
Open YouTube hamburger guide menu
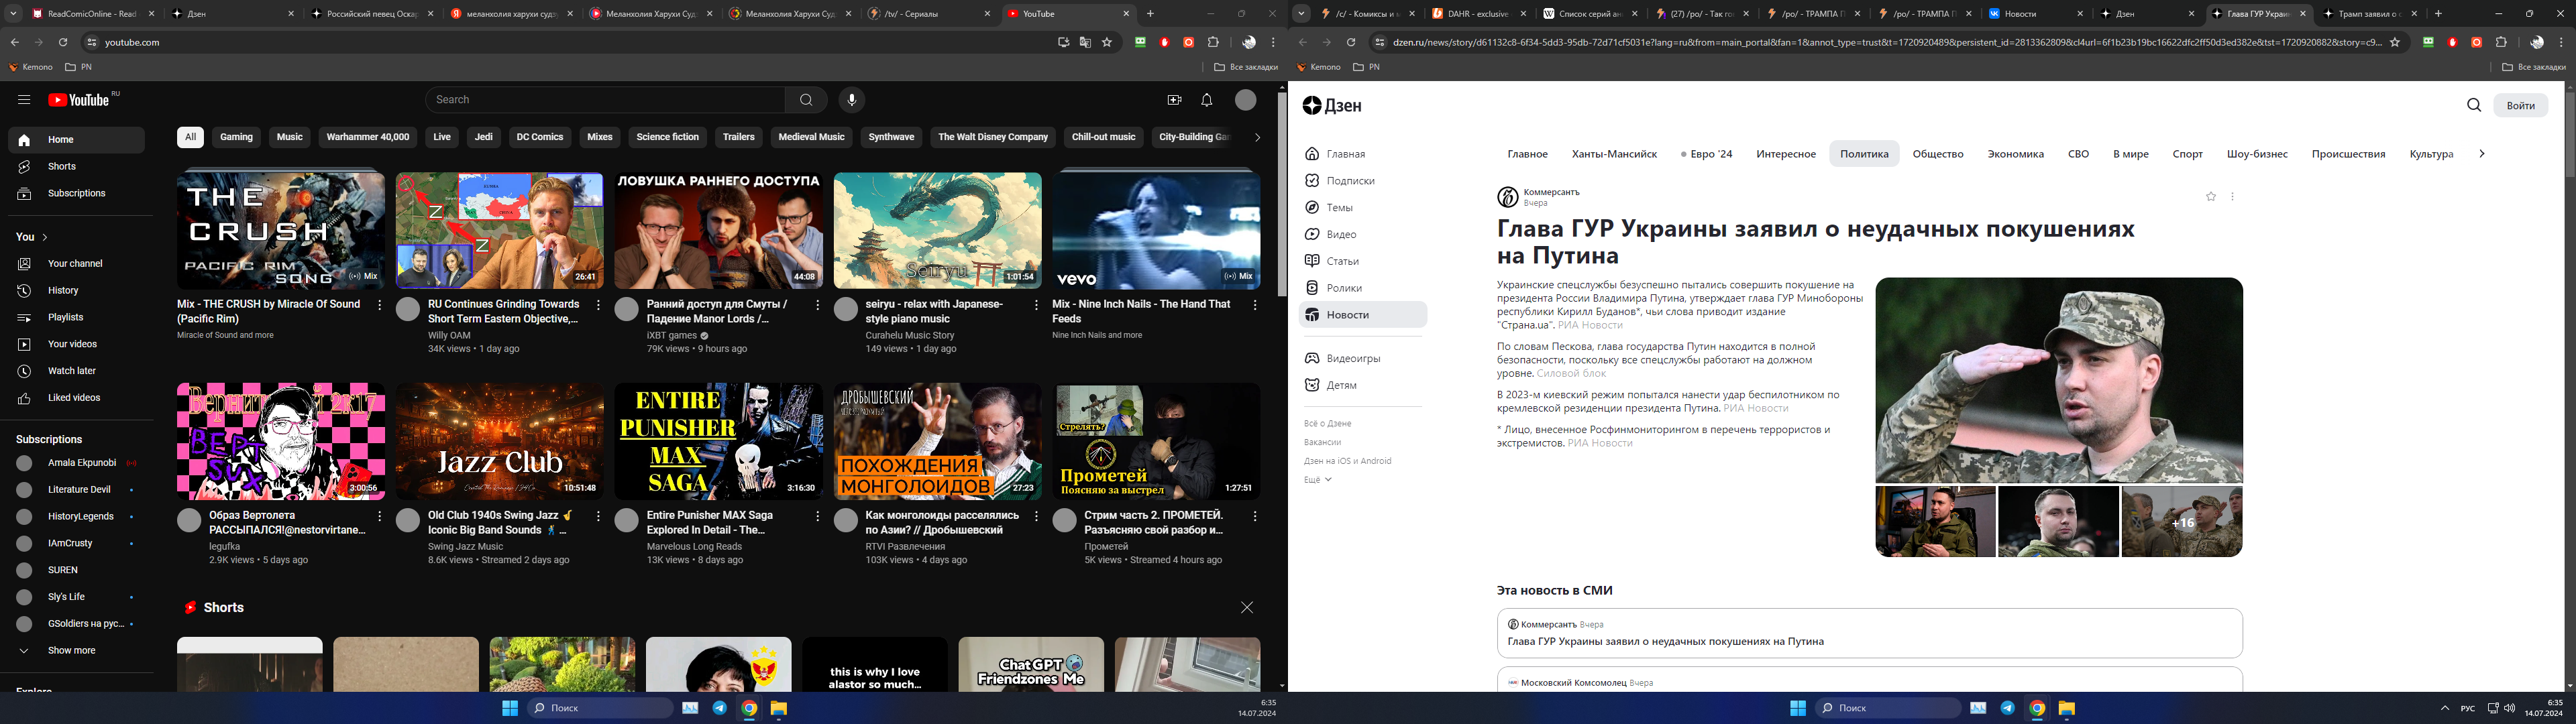coord(24,100)
